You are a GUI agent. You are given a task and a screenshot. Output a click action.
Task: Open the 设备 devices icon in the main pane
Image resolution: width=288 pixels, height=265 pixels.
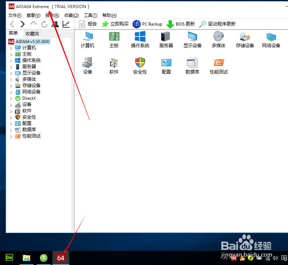point(88,66)
